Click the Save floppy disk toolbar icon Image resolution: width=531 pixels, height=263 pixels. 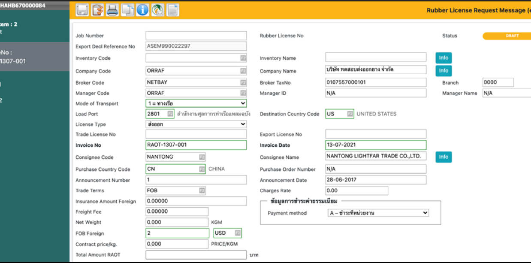[x=82, y=10]
